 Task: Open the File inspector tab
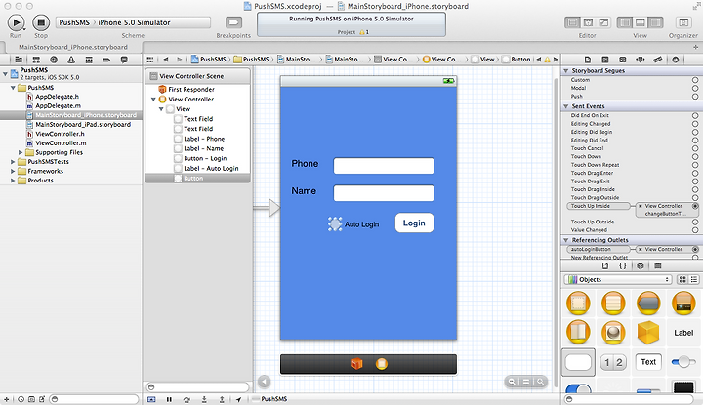tap(588, 60)
